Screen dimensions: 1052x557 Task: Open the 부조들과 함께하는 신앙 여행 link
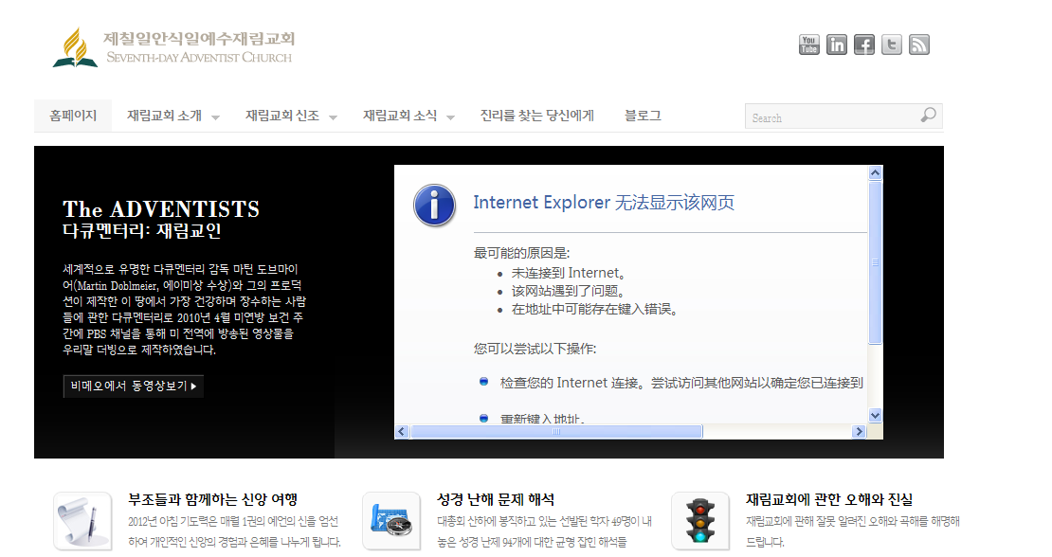pos(212,499)
